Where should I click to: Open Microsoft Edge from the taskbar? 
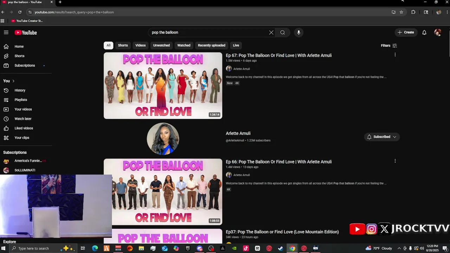coord(95,248)
